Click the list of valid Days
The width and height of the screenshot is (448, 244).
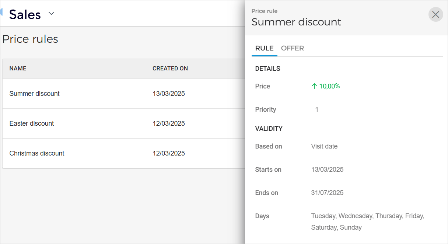(367, 222)
